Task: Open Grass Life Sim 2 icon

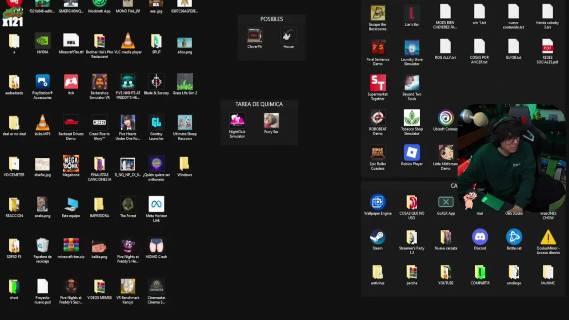Action: click(x=185, y=82)
